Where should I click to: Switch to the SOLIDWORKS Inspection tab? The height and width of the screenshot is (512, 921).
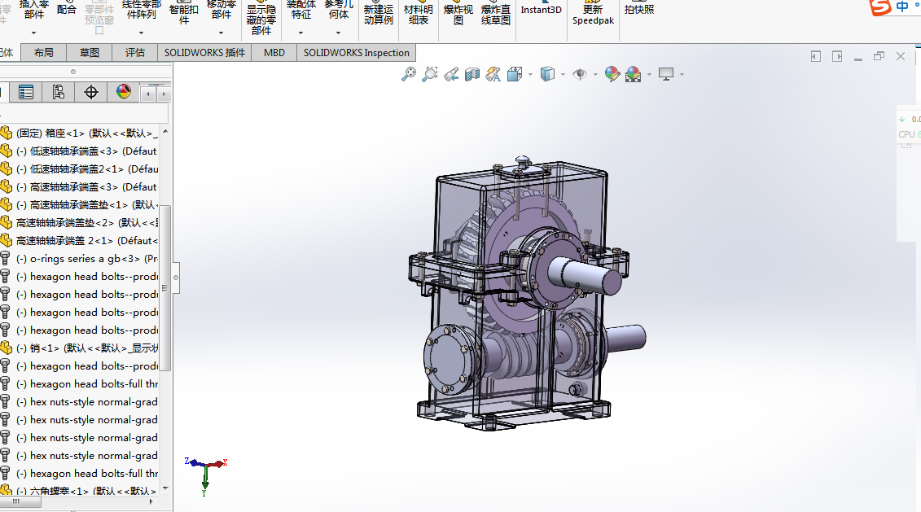[356, 53]
